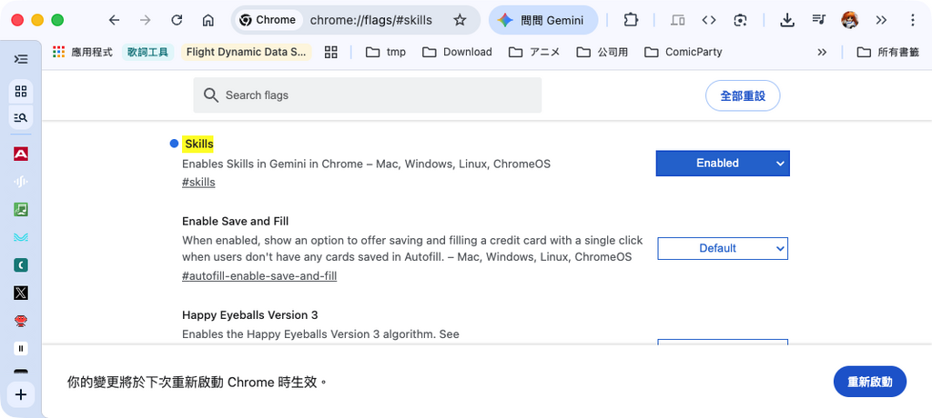Click the user profile avatar icon
The width and height of the screenshot is (932, 418).
[849, 20]
